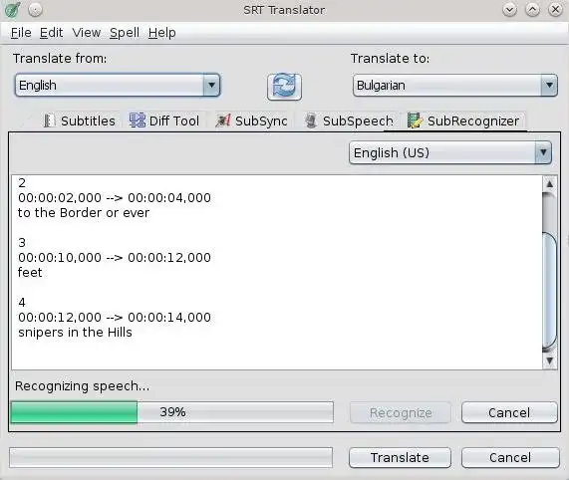Click the disabled Recognize button

point(401,412)
